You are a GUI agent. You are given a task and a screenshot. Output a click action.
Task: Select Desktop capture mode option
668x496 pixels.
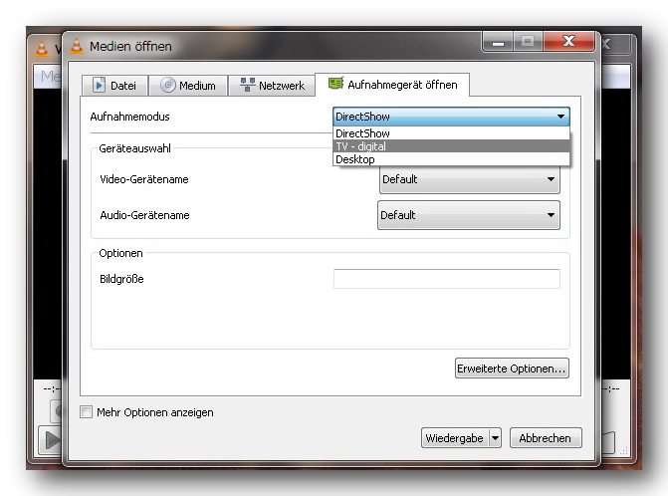click(451, 159)
